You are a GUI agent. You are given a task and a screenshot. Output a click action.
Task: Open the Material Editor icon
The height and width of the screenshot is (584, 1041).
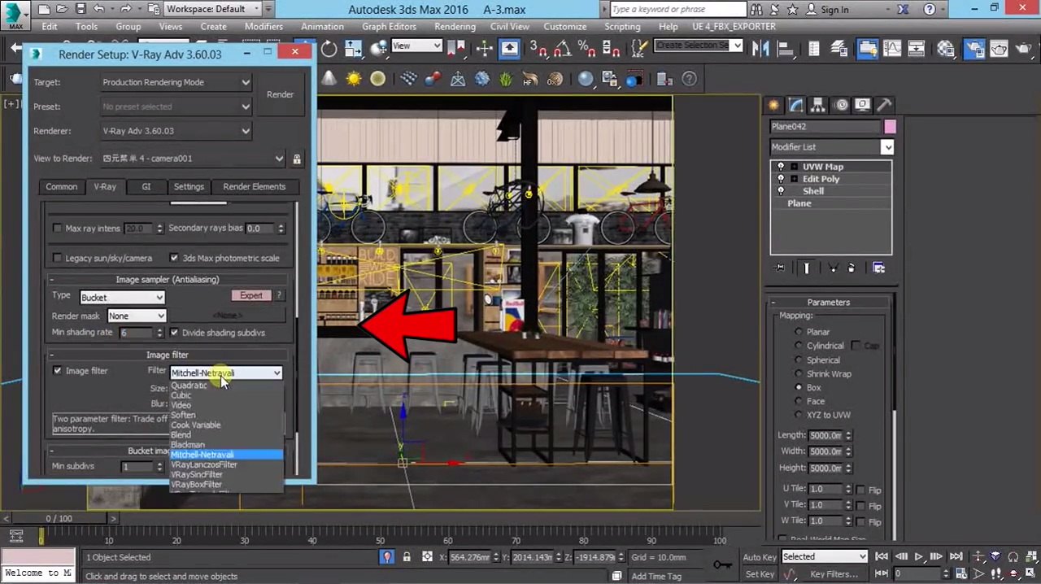tap(946, 48)
